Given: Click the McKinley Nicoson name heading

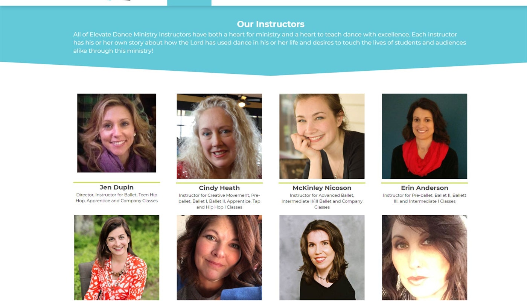Looking at the screenshot, I should pyautogui.click(x=322, y=188).
